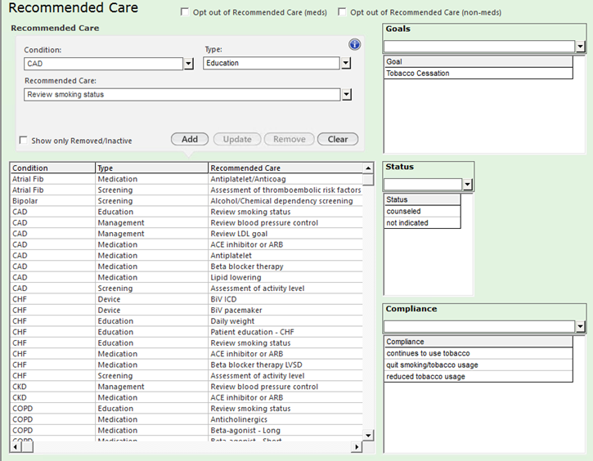Enable Opt out of Recommended Care (meds)
The width and height of the screenshot is (593, 461).
point(185,12)
